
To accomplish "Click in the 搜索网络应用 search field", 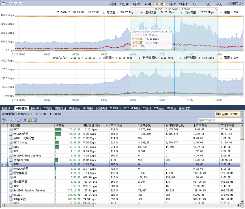I will [219, 120].
